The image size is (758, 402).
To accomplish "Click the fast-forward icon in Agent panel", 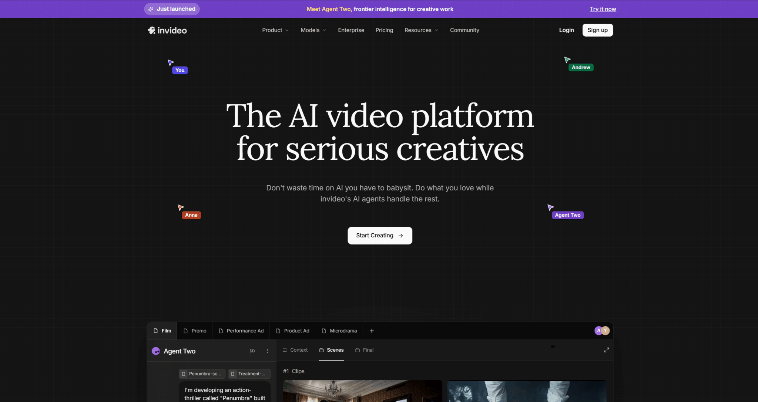I will pyautogui.click(x=252, y=351).
